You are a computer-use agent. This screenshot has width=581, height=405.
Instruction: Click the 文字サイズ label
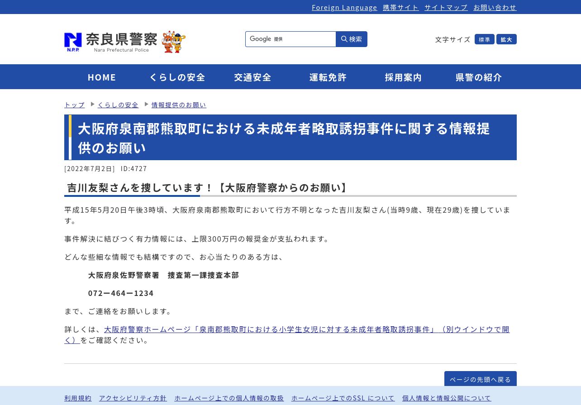click(453, 39)
